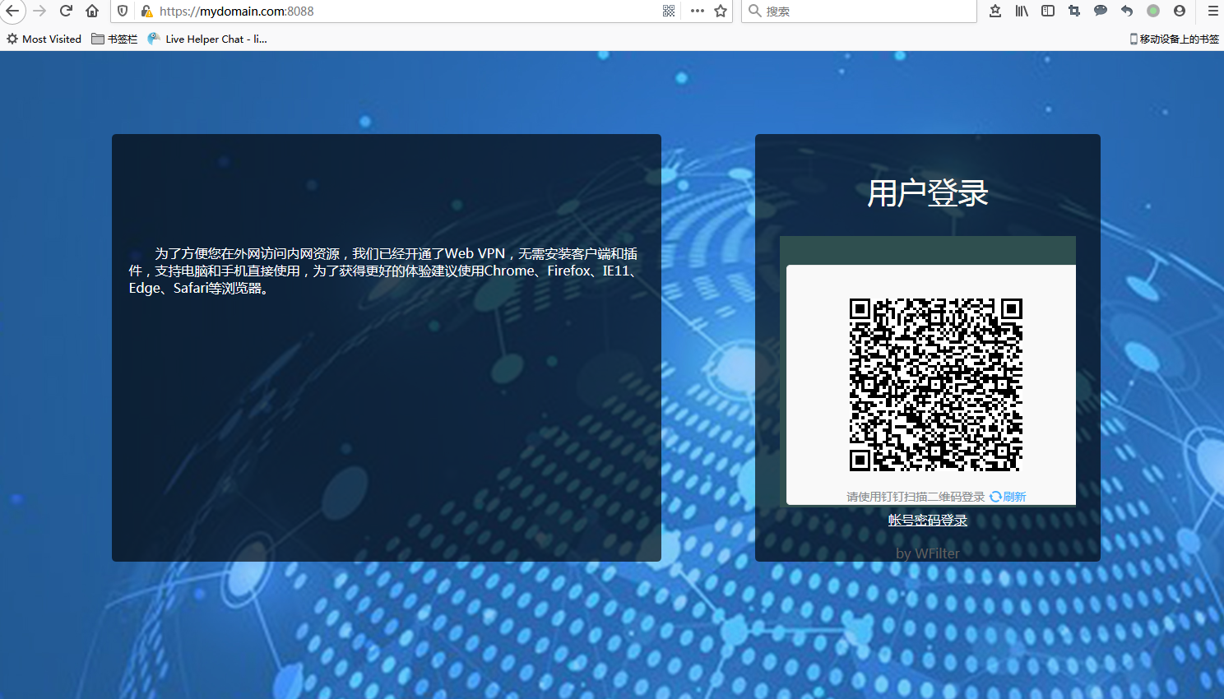The width and height of the screenshot is (1224, 699).
Task: Toggle the browser sidebar panel
Action: tap(1048, 11)
